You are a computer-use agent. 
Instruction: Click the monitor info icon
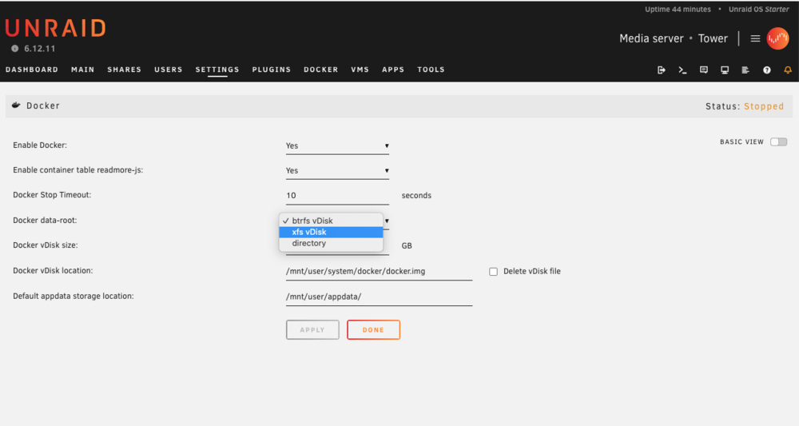725,70
